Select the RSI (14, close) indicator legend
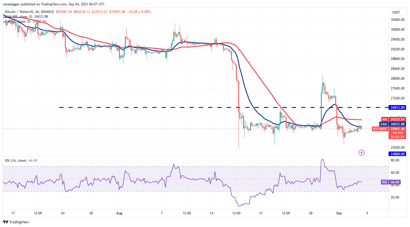The width and height of the screenshot is (410, 227). coord(16,161)
